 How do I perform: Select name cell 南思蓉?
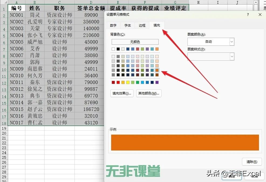[35, 69]
